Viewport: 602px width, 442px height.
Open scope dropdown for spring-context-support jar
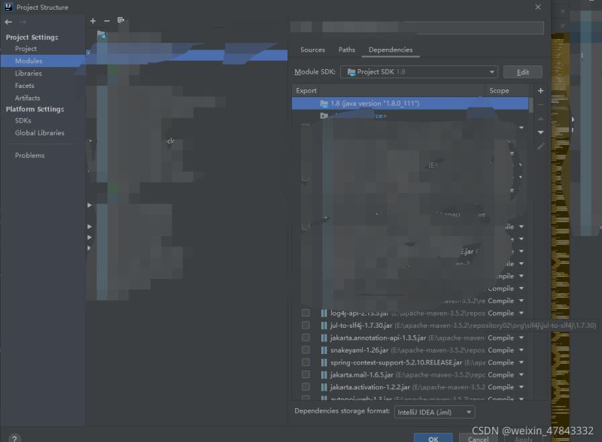(521, 362)
